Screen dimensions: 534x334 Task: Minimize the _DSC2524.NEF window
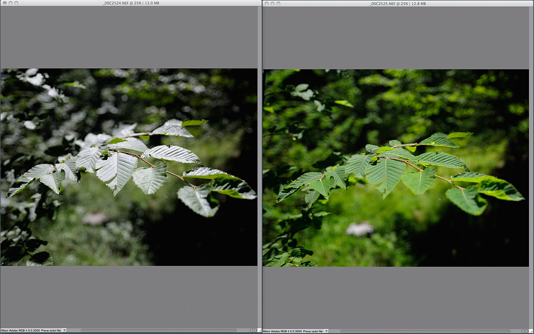pyautogui.click(x=10, y=3)
